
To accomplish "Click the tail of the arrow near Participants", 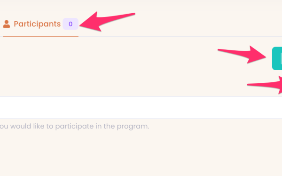I will (126, 16).
